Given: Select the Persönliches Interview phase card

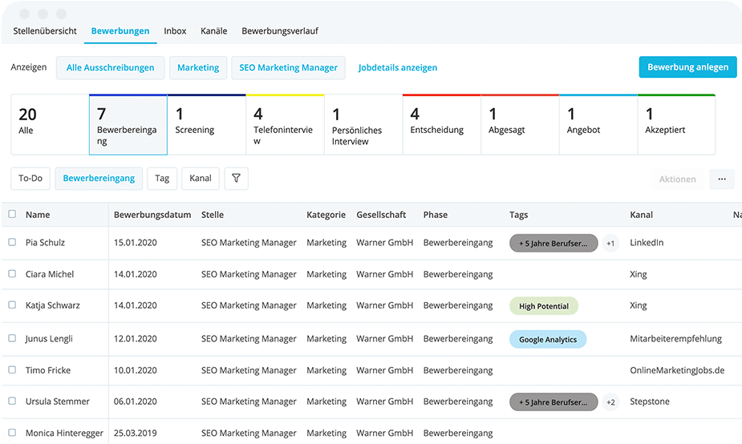Looking at the screenshot, I should [363, 124].
